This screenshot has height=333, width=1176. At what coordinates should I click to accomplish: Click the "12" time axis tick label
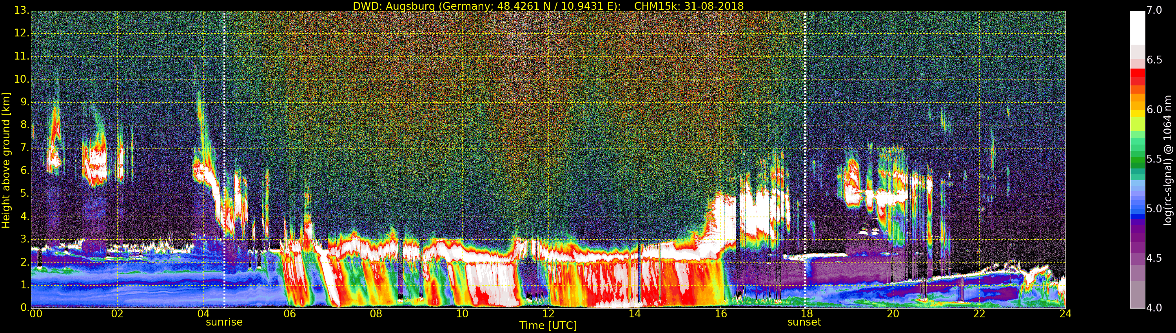coord(548,314)
